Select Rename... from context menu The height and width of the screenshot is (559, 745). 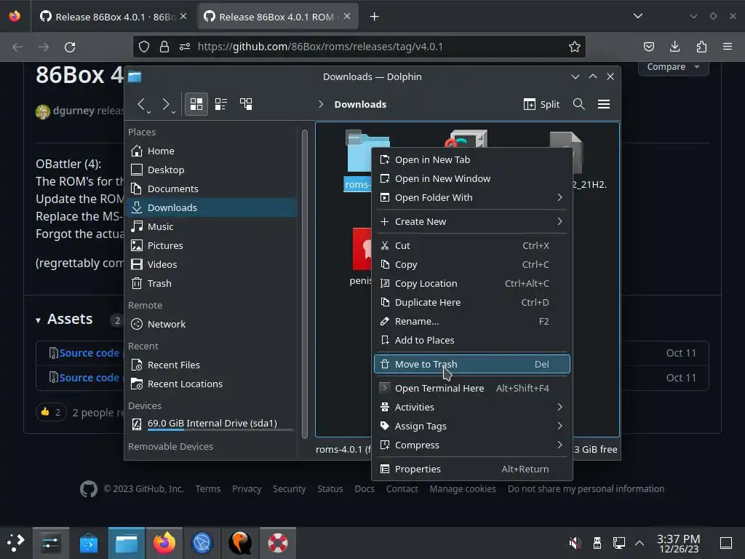click(x=471, y=321)
